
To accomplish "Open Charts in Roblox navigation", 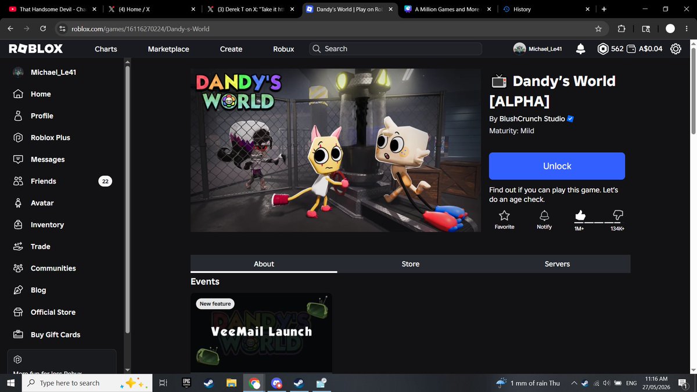I will click(106, 49).
